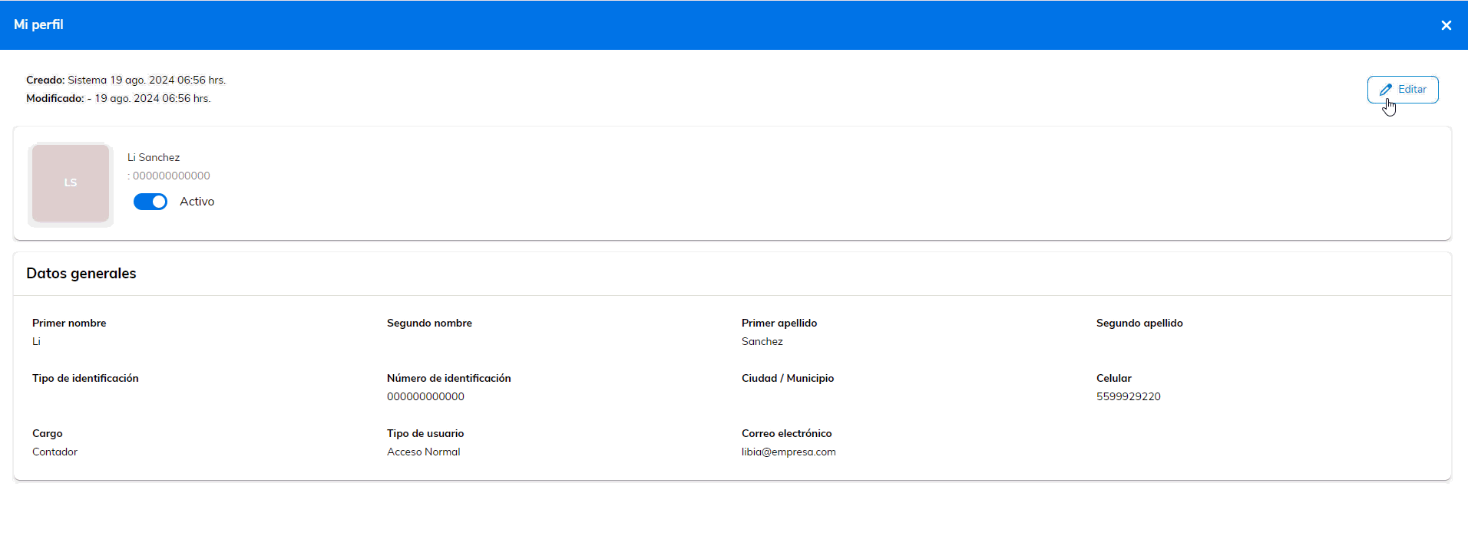Toggle the Activo switch off
The image size is (1468, 552).
click(150, 202)
